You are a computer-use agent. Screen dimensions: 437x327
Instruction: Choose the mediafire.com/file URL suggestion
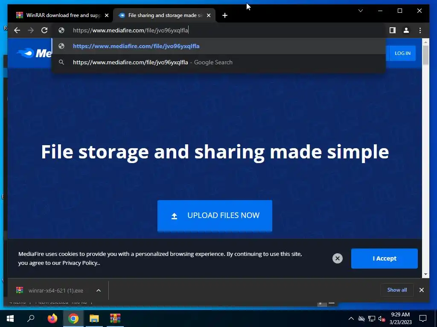click(219, 46)
